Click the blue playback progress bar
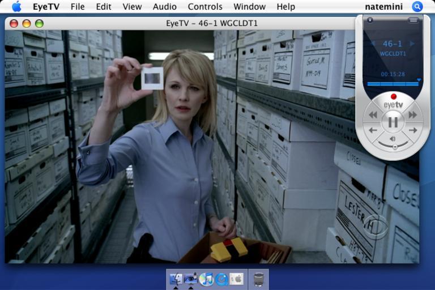 click(392, 84)
